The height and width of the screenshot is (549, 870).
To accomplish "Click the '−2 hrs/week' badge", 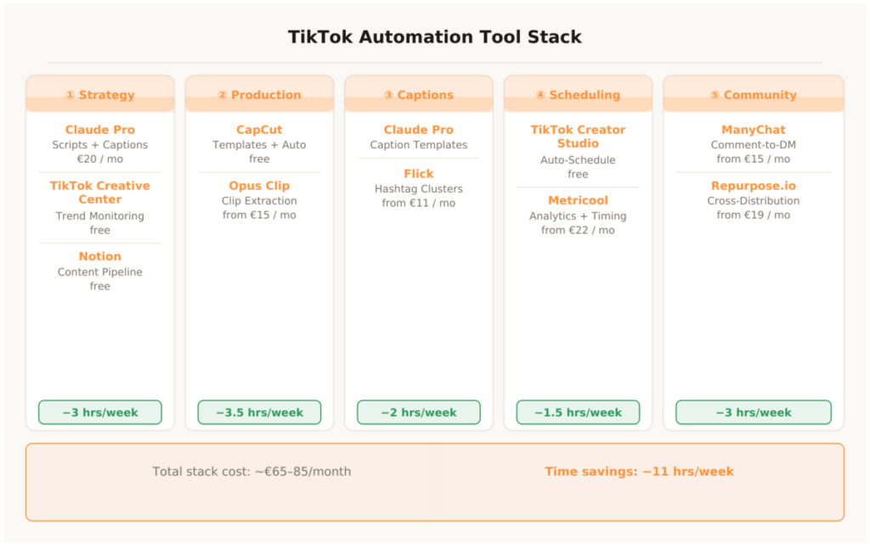I will [x=418, y=412].
